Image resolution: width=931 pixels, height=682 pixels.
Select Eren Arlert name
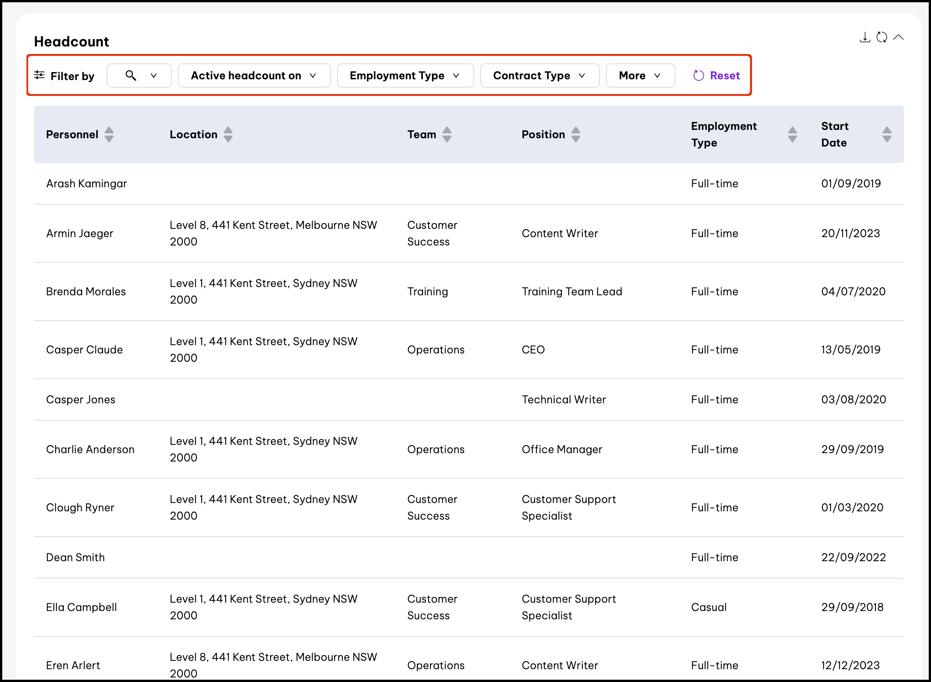73,665
